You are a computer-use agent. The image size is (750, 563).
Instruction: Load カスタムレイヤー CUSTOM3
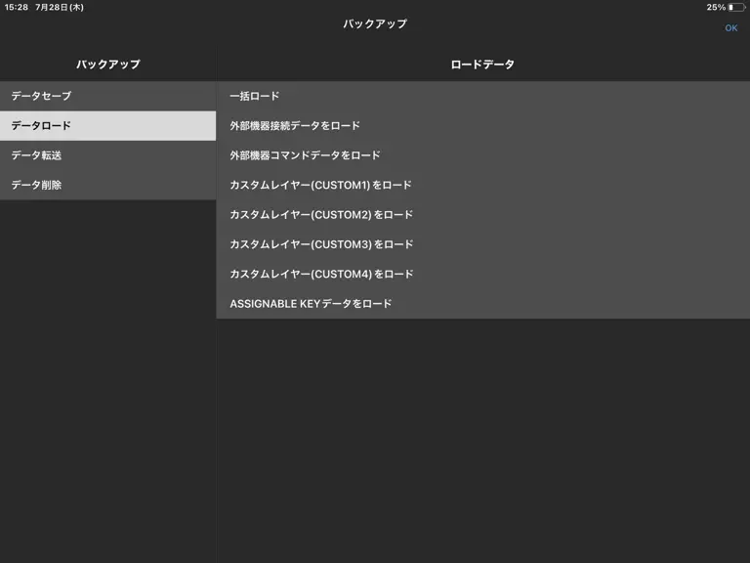tap(483, 244)
